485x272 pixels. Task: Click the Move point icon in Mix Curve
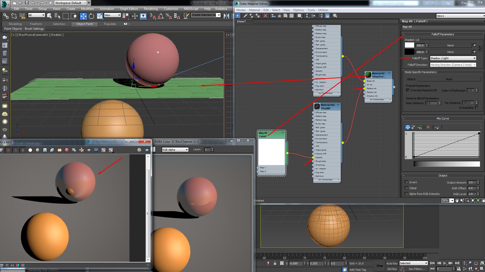[408, 127]
